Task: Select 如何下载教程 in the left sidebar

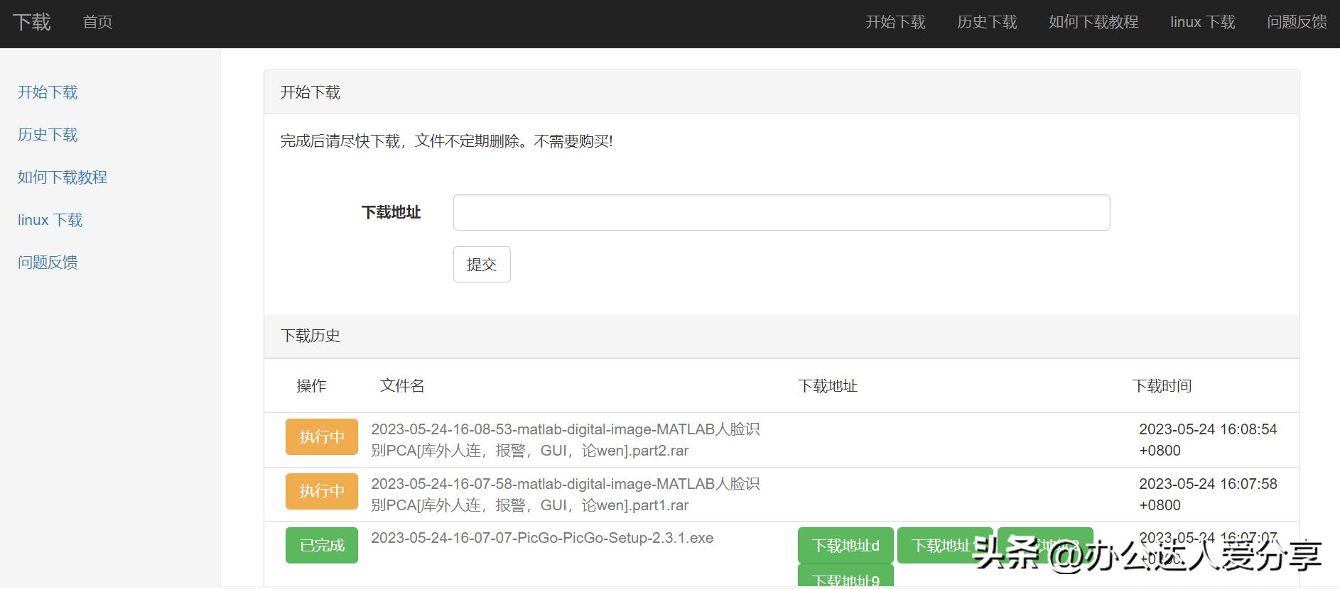Action: click(63, 177)
